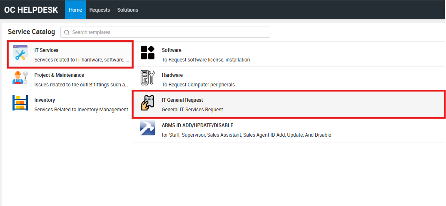Image resolution: width=446 pixels, height=206 pixels.
Task: Select the IT Services category title
Action: (46, 50)
